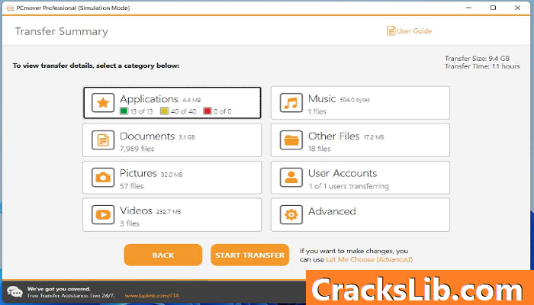The width and height of the screenshot is (534, 305).
Task: Click the '18 files' other files count
Action: coord(320,149)
